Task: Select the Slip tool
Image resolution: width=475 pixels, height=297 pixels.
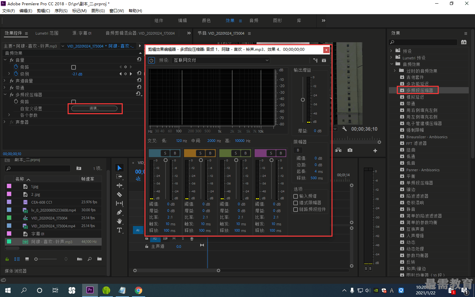Action: point(119,203)
